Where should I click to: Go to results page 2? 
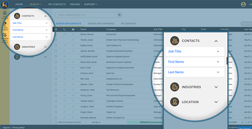248,122
